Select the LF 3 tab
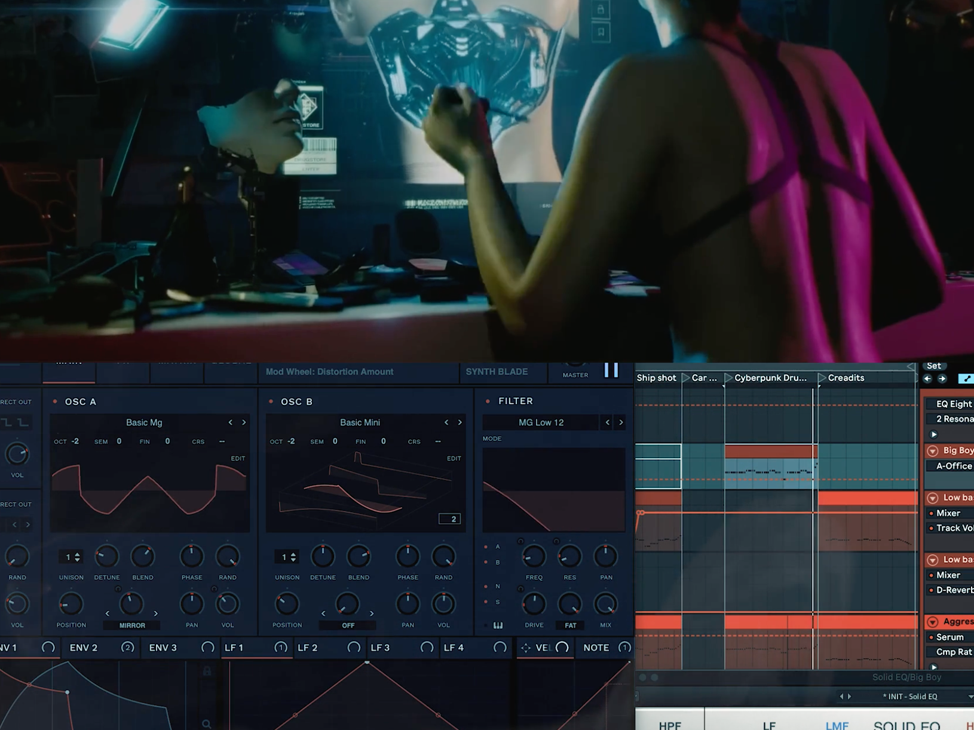This screenshot has width=974, height=730. click(380, 648)
